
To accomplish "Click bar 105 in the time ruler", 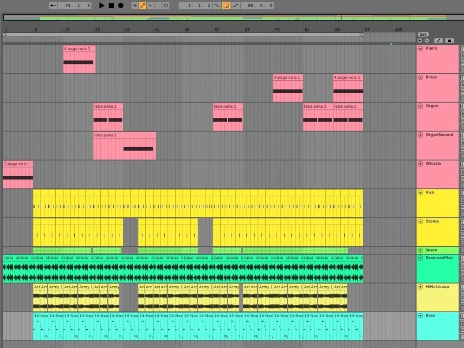I will pyautogui.click(x=398, y=30).
